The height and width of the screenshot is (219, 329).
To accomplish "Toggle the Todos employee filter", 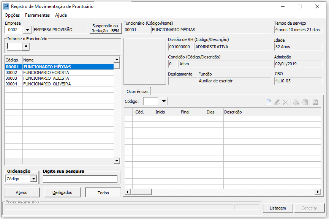I will pos(103,193).
